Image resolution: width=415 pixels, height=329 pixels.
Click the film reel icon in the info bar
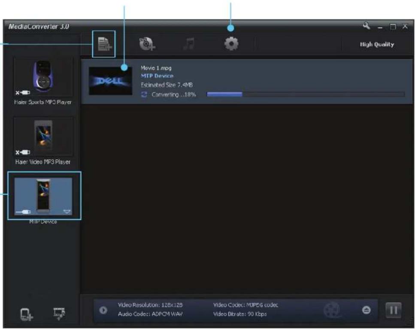click(332, 310)
